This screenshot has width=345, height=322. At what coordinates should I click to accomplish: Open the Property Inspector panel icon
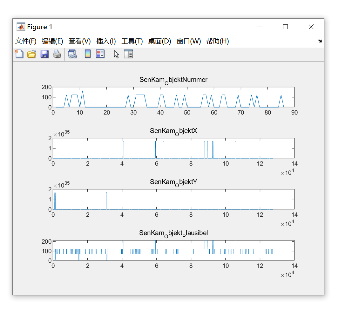[x=128, y=54]
